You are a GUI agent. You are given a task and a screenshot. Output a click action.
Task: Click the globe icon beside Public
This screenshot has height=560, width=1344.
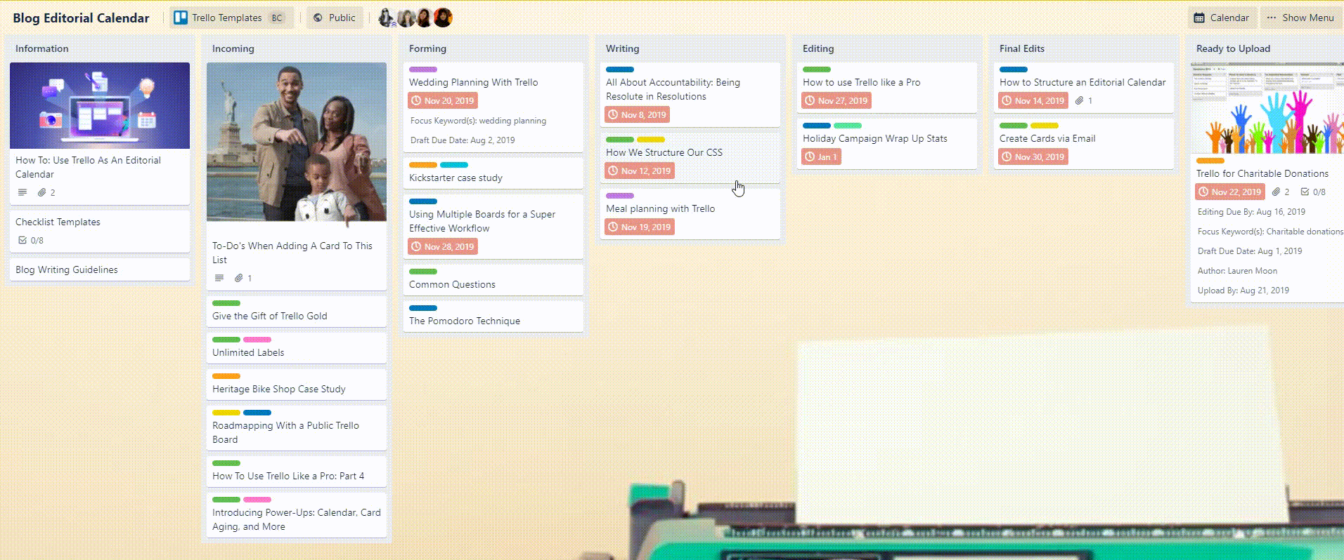point(318,18)
